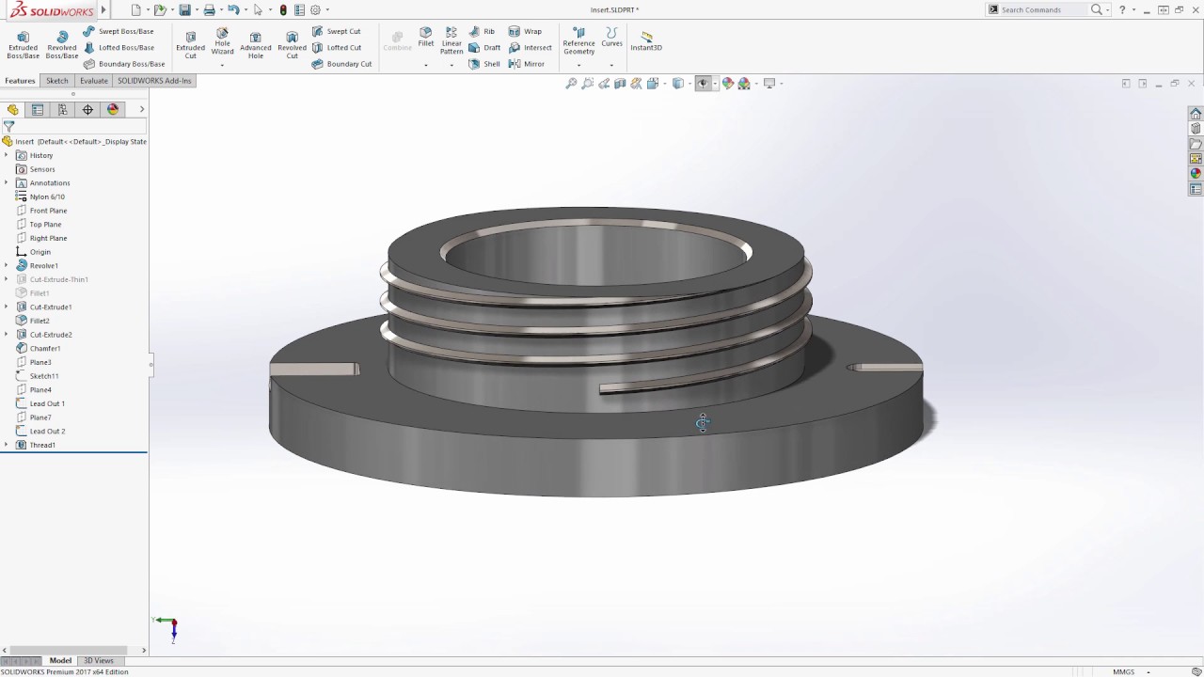Open the Edit Appearance color tool
Screen dimensions: 1204x677
[x=728, y=84]
